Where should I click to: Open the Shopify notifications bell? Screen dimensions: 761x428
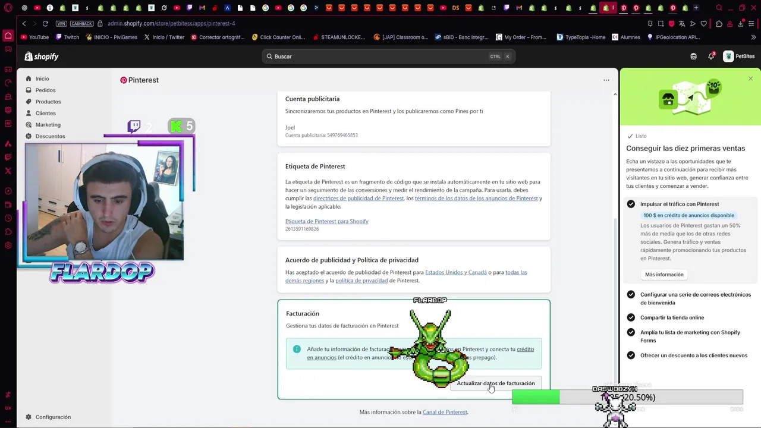[711, 56]
